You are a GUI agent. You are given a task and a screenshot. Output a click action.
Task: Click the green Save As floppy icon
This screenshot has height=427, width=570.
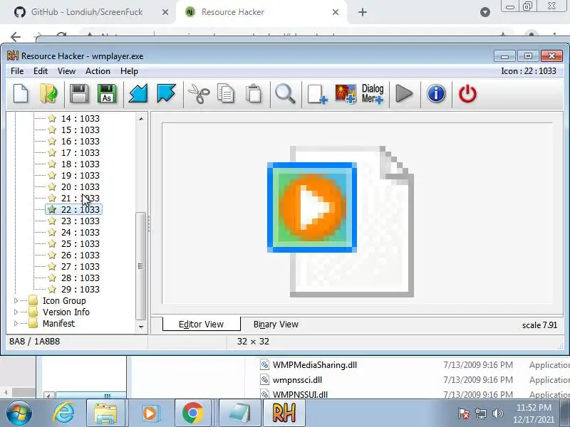[x=107, y=94]
